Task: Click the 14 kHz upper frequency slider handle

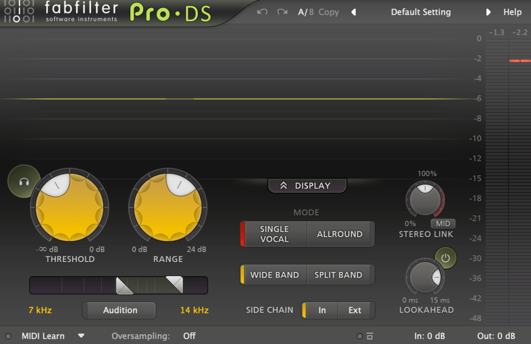Action: 174,284
